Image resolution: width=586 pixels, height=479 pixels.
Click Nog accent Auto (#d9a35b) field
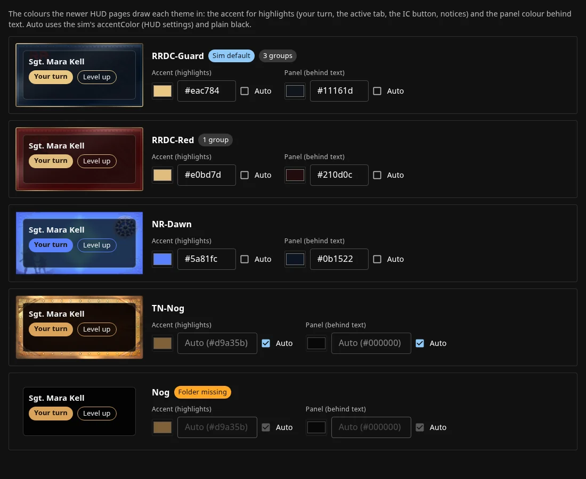click(217, 427)
